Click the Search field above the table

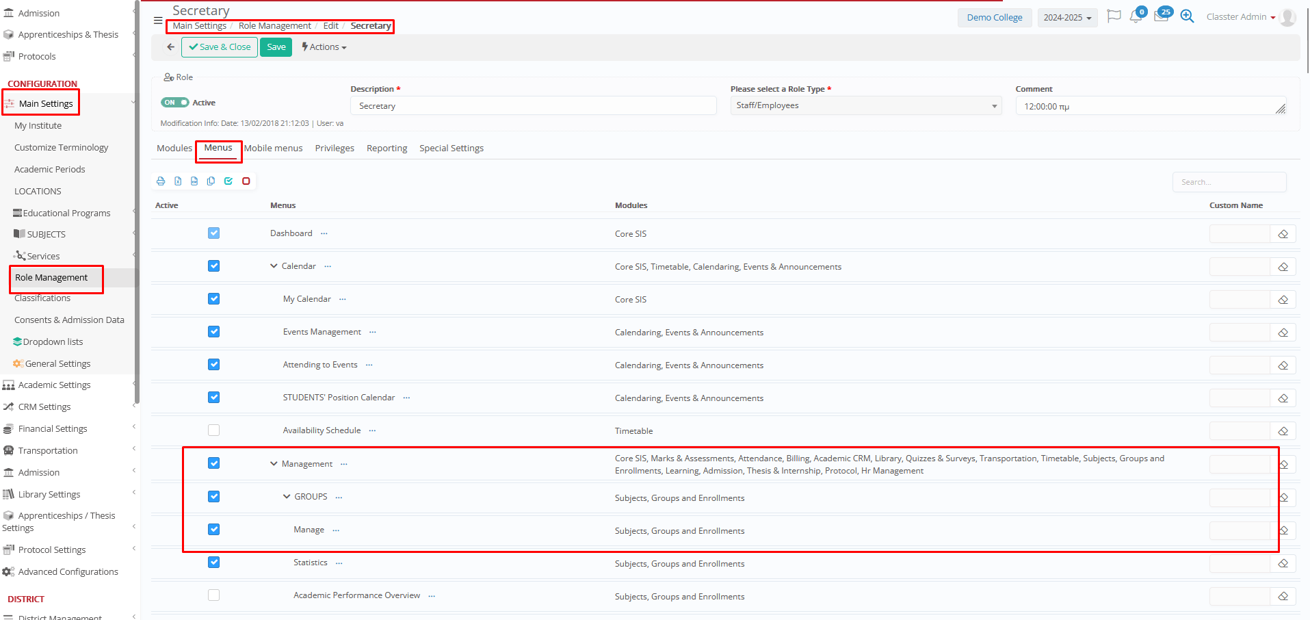coord(1229,182)
